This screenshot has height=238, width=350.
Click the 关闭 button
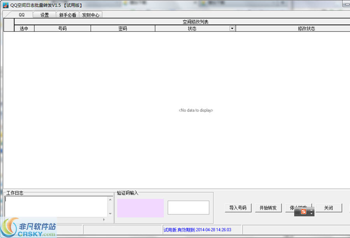click(x=329, y=208)
